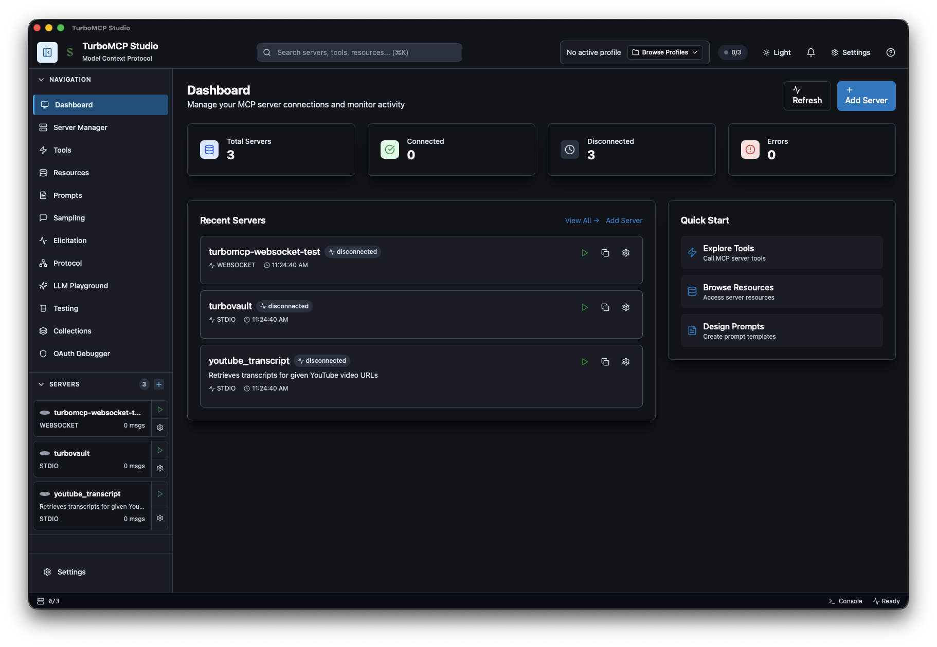Open Server Manager in the sidebar
Image resolution: width=937 pixels, height=647 pixels.
(100, 127)
